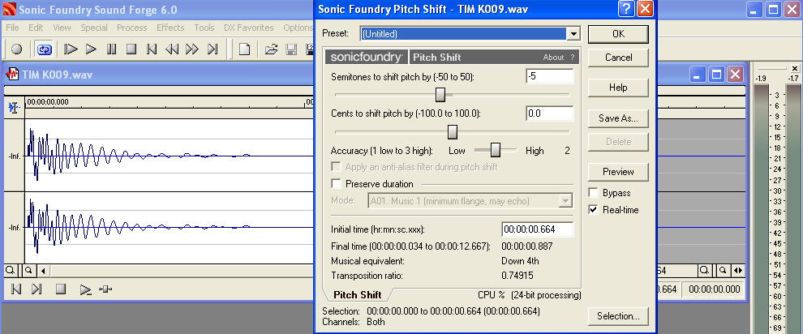Click Stop in the data window playbar
Image resolution: width=803 pixels, height=334 pixels.
point(61,289)
